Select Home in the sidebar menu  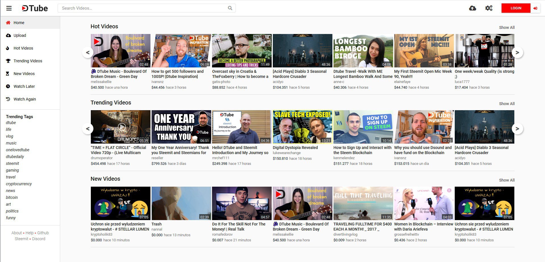(x=30, y=23)
